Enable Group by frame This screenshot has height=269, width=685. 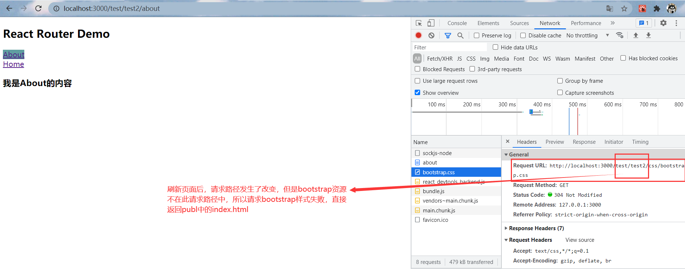(560, 81)
